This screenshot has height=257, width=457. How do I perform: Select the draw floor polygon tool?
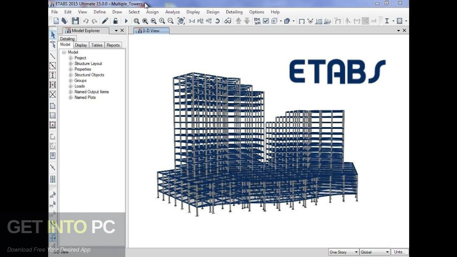(x=53, y=106)
